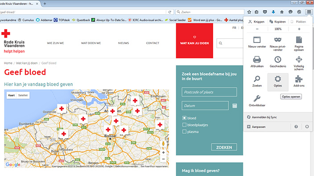Choose Pagina opslaan in the menu
The image size is (314, 176).
[x=299, y=44]
